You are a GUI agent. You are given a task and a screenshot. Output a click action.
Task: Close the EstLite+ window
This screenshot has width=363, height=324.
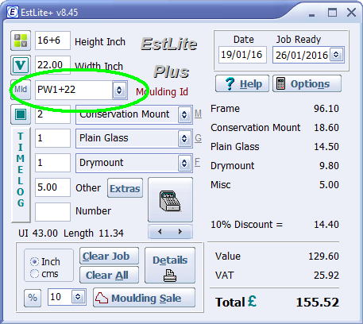351,13
